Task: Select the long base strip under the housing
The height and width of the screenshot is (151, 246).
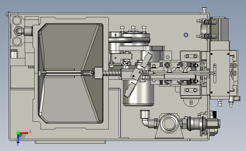Action: [x=70, y=142]
